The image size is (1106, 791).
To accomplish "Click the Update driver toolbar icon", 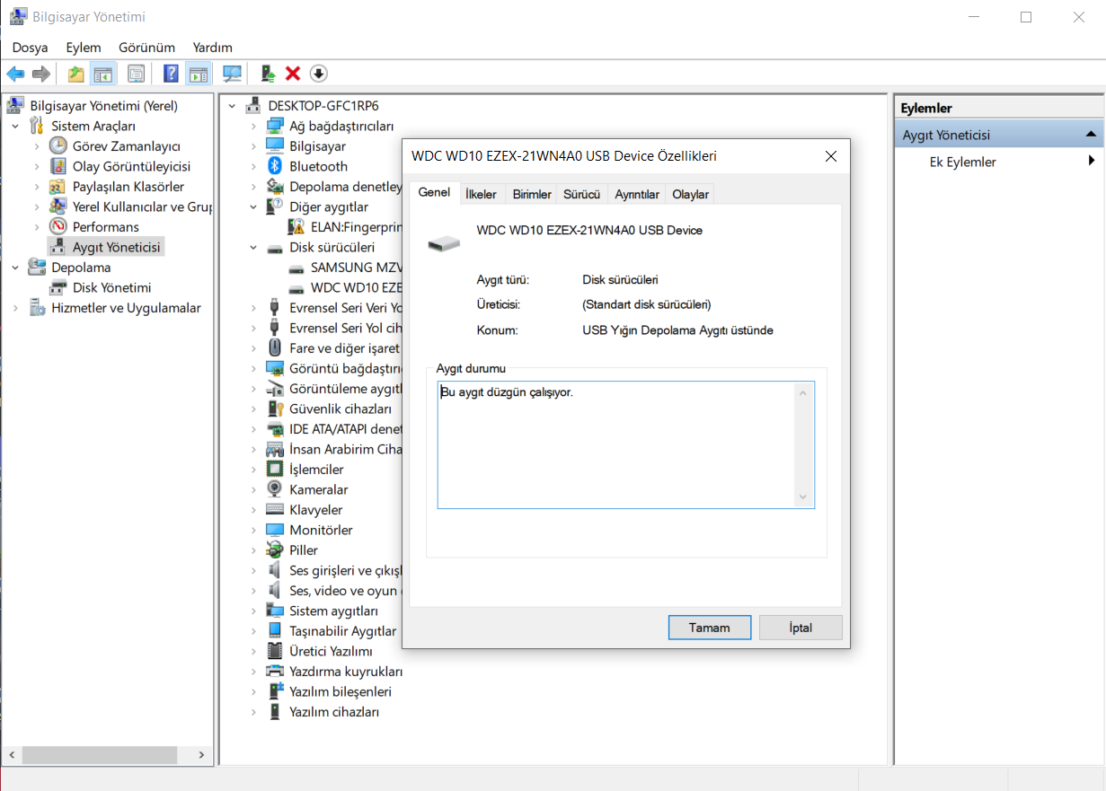I will [268, 74].
